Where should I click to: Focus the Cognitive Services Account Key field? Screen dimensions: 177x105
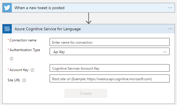coord(110,68)
